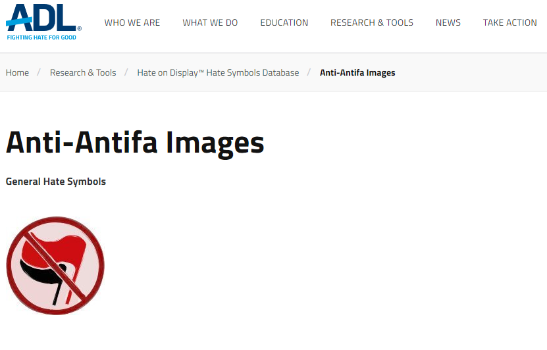Open the crossed-out flag symbol image

[55, 266]
